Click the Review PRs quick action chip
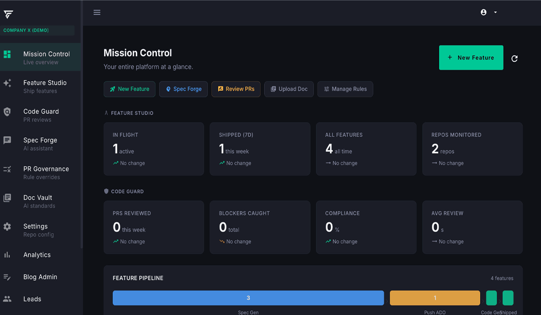The width and height of the screenshot is (541, 315). pos(236,89)
